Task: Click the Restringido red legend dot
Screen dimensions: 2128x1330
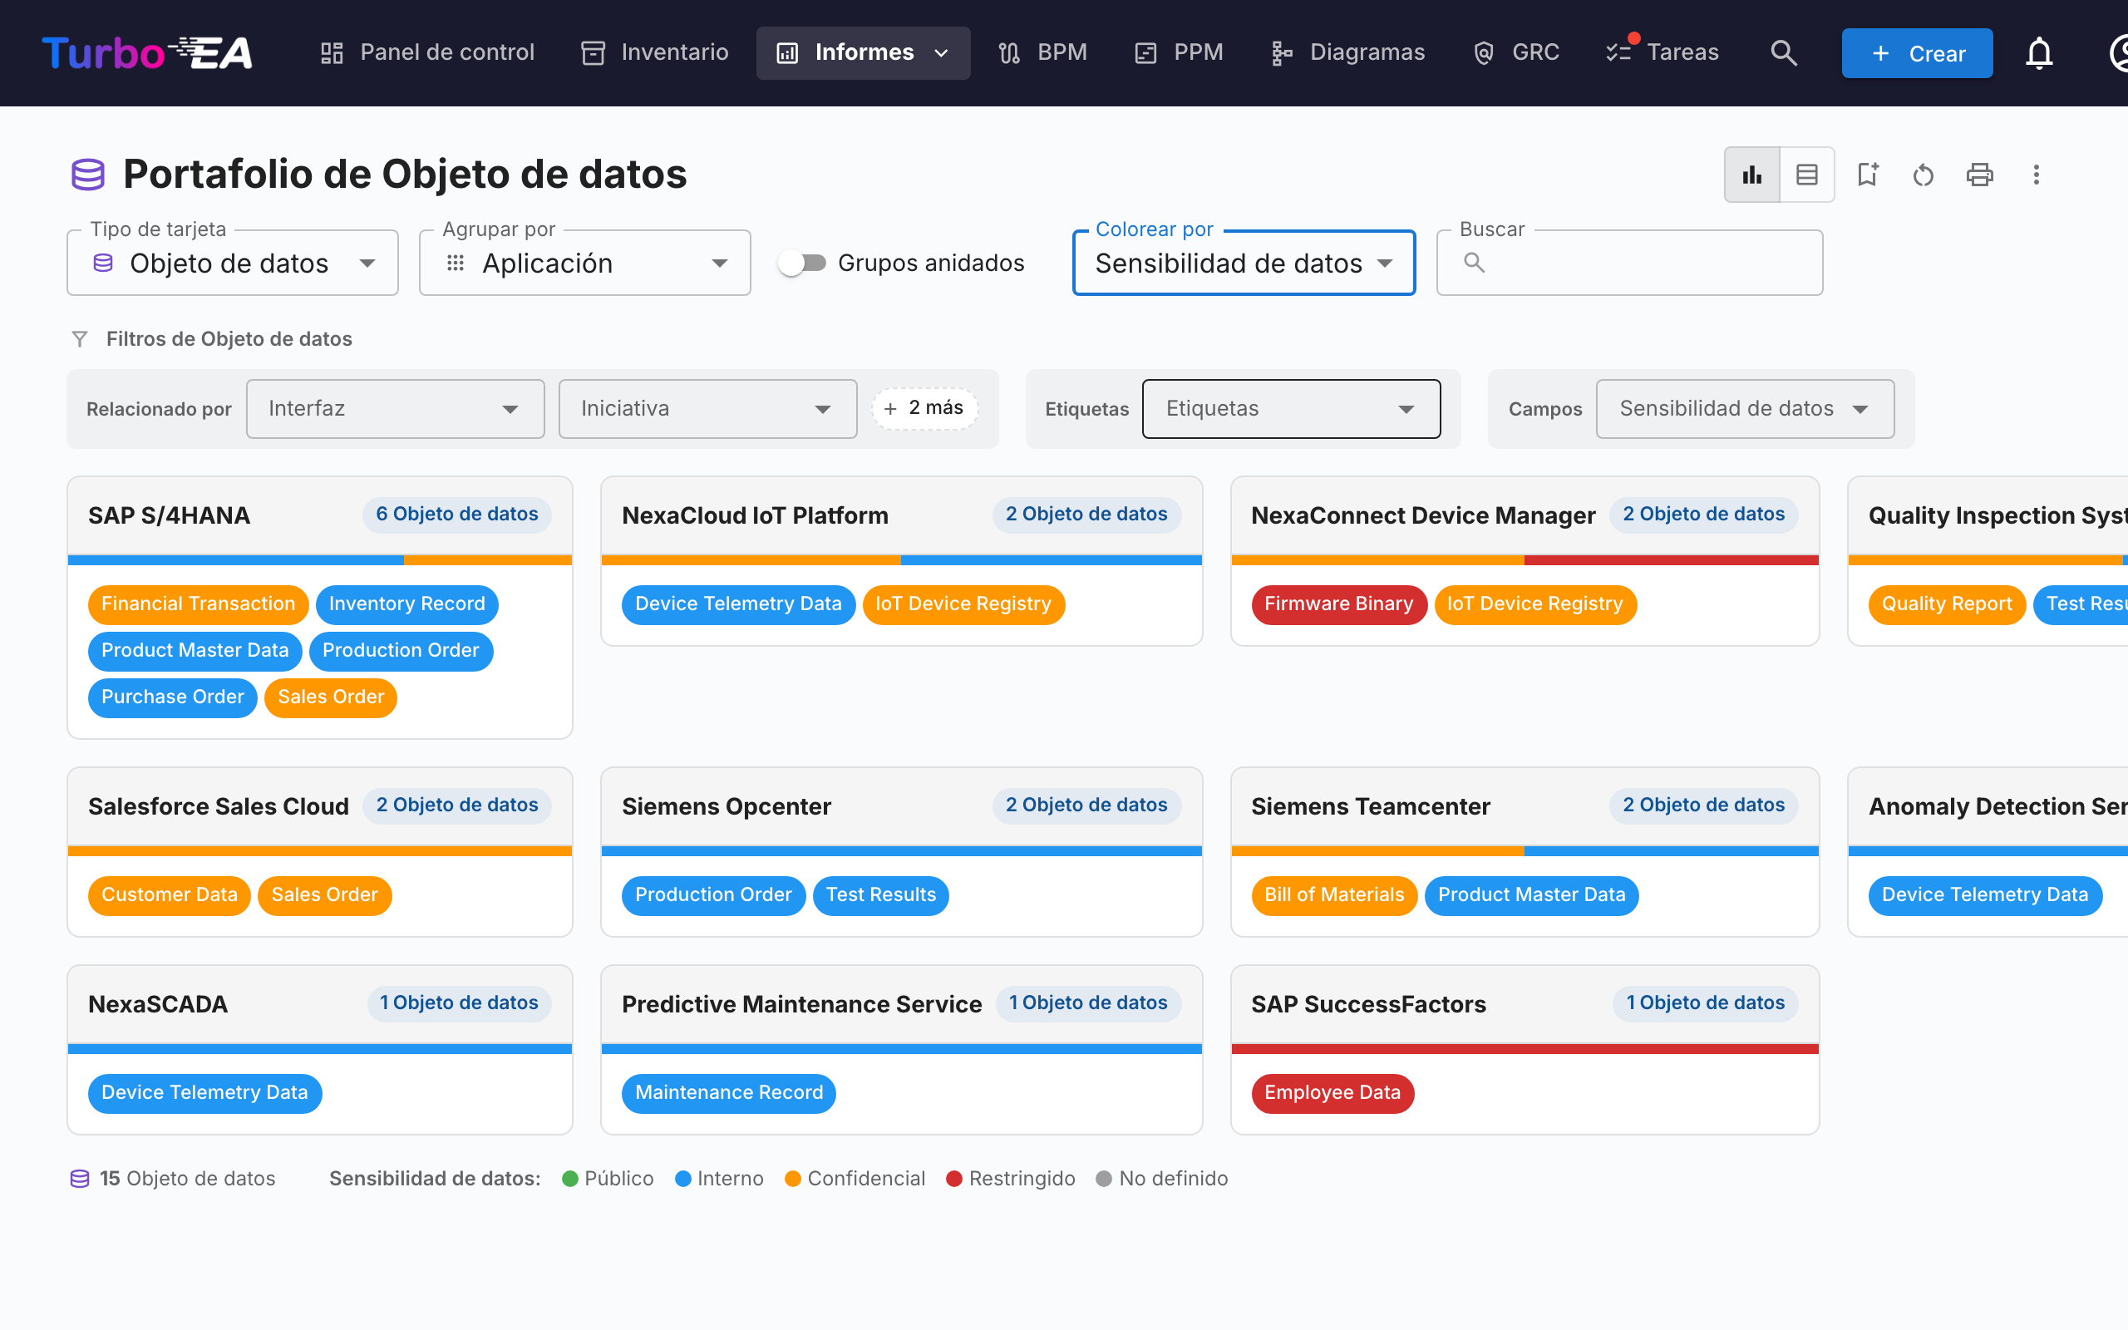Action: (x=954, y=1179)
